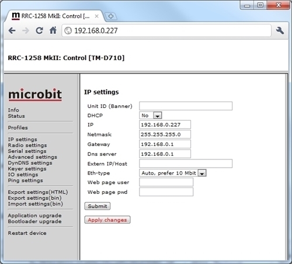
Task: Open Keyer settings
Action: pos(27,169)
